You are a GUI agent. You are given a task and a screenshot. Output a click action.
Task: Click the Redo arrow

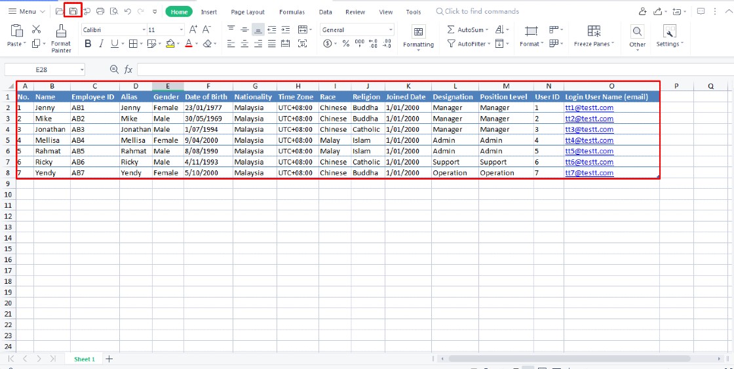pyautogui.click(x=140, y=11)
